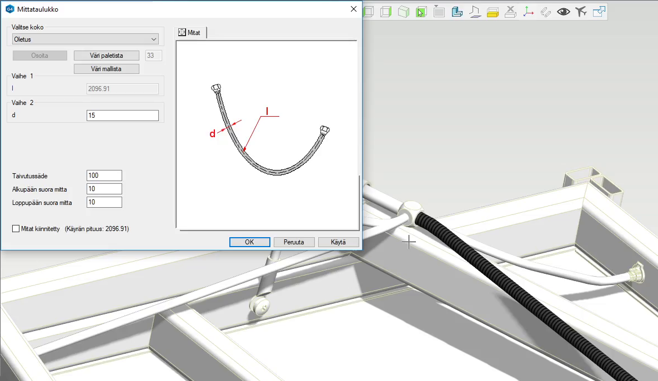Screen dimensions: 658x381
Task: Click the airplane fly-through icon
Action: 581,11
